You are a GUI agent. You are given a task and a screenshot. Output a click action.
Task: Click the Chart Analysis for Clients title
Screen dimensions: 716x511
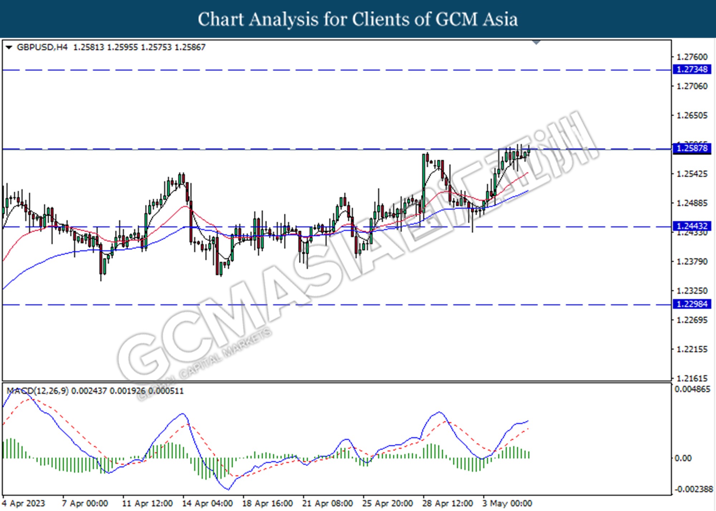[358, 19]
